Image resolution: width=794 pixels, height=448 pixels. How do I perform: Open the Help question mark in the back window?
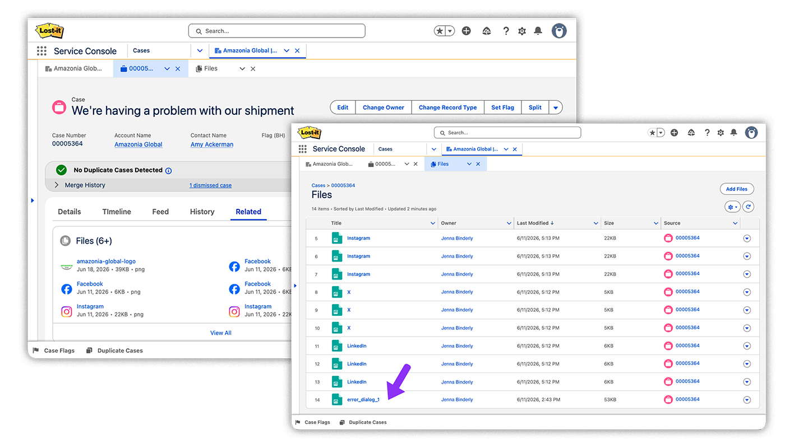(x=506, y=31)
